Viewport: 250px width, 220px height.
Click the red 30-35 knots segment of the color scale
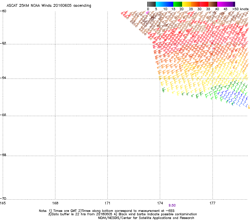pos(204,4)
